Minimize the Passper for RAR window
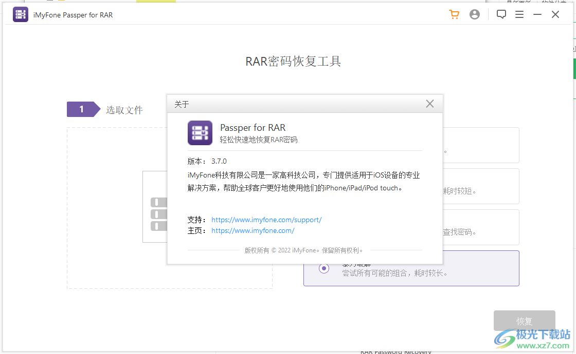The height and width of the screenshot is (354, 576). coord(537,15)
